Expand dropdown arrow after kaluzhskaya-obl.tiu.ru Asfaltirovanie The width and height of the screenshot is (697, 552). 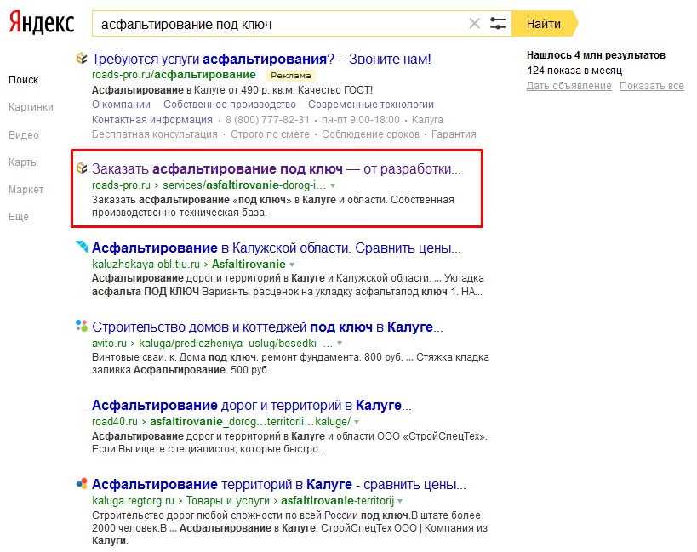(x=292, y=265)
